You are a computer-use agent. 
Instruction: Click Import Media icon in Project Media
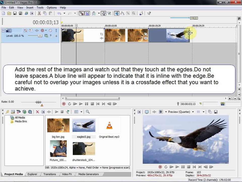click(13, 112)
